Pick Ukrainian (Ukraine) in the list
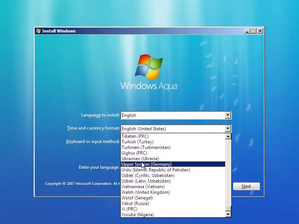 (x=173, y=158)
